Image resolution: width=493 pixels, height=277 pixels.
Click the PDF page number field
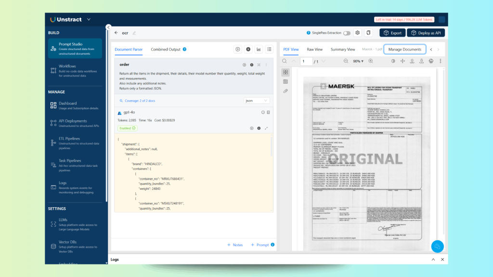coord(306,61)
